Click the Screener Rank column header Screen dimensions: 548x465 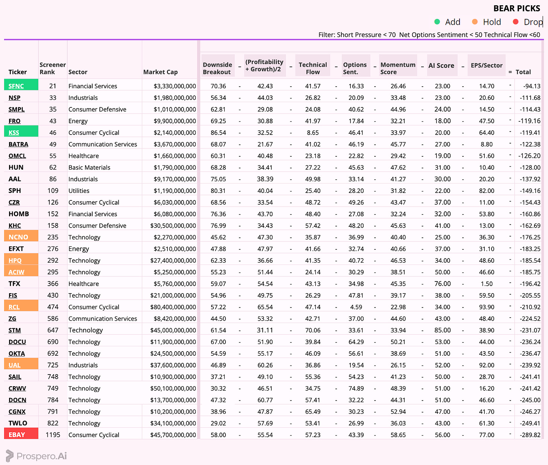pyautogui.click(x=53, y=68)
